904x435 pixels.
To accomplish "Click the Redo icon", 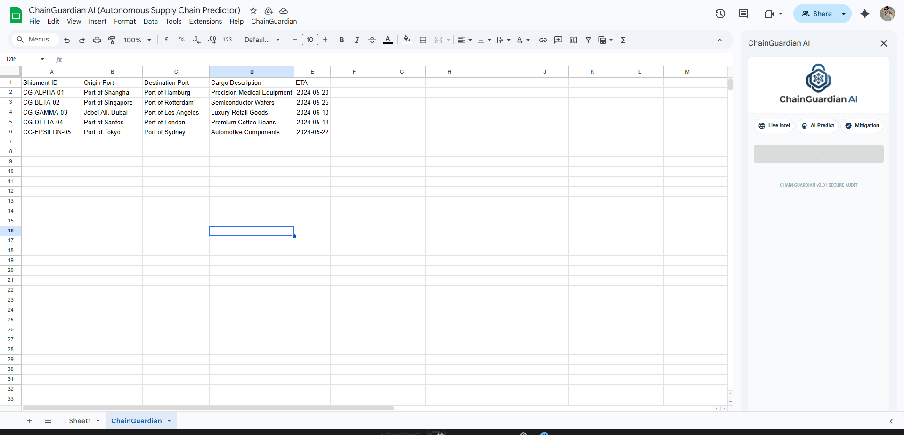I will tap(82, 40).
